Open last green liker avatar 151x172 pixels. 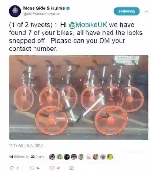[x=110, y=157]
